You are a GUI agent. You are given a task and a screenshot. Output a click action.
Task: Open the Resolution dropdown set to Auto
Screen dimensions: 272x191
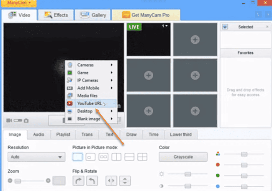point(36,157)
